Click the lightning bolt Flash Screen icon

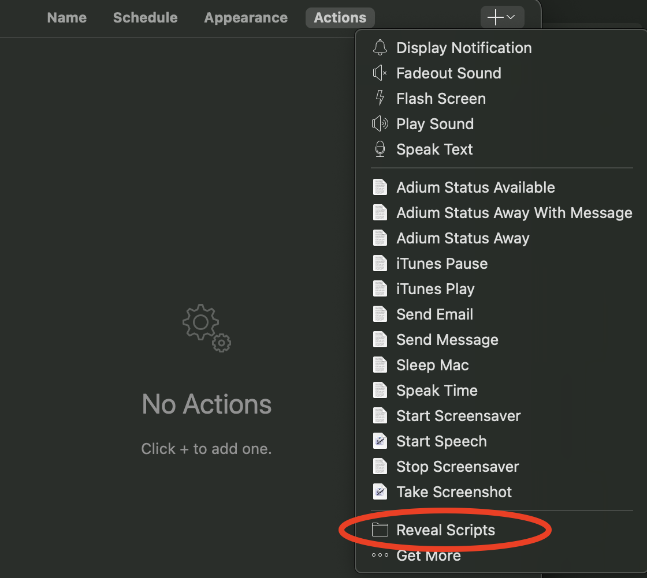pyautogui.click(x=380, y=99)
